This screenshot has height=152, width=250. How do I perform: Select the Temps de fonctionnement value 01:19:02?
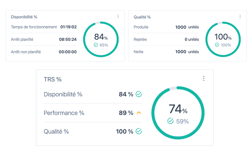68,27
